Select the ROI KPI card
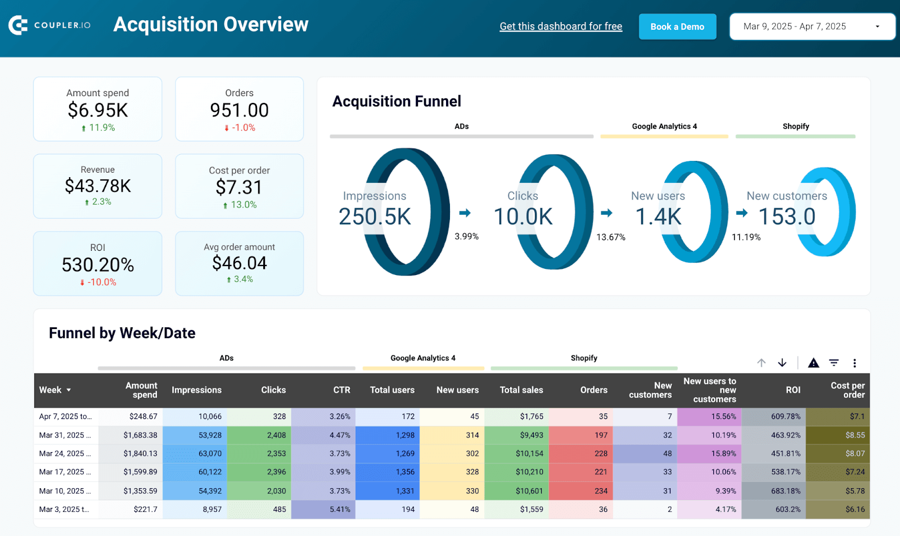This screenshot has height=536, width=900. tap(97, 263)
